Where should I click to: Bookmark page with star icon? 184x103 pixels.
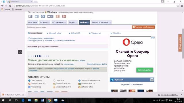click(x=178, y=6)
